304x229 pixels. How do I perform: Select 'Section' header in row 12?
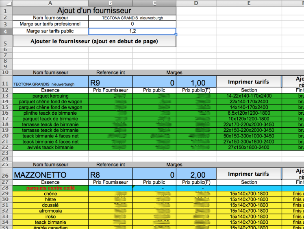(x=249, y=90)
